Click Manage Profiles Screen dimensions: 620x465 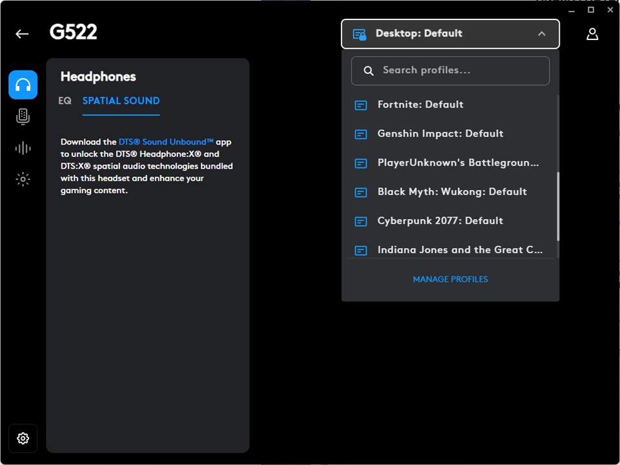pyautogui.click(x=450, y=279)
